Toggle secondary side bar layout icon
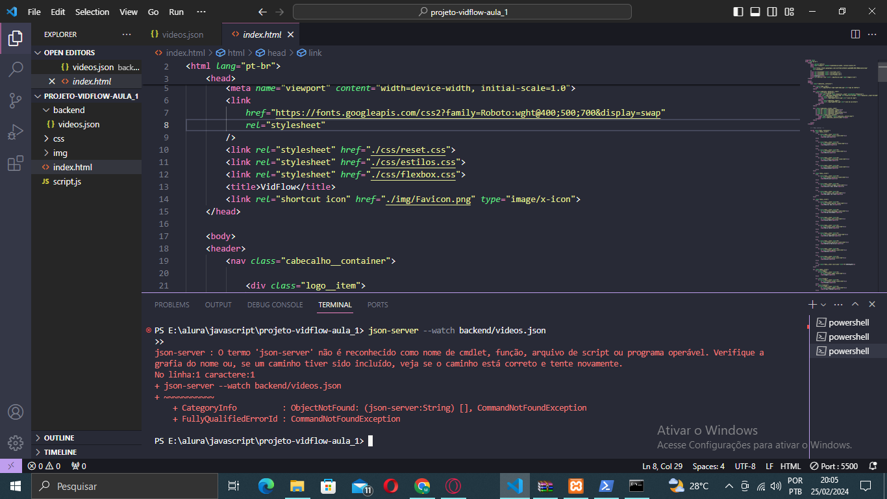Image resolution: width=887 pixels, height=499 pixels. (x=772, y=12)
